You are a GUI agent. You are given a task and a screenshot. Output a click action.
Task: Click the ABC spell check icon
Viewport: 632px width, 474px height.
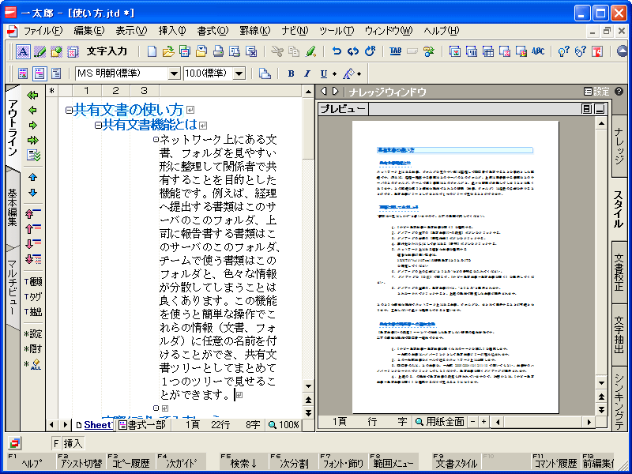(x=538, y=51)
